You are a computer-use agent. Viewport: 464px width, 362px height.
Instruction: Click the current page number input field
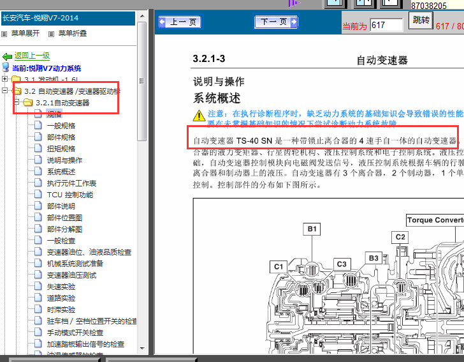click(x=386, y=25)
